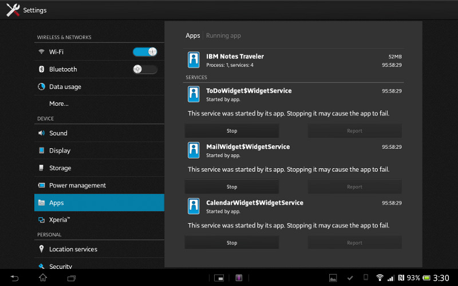This screenshot has height=286, width=458.
Task: Stop the ToDoWidget$WidgetService
Action: (x=232, y=131)
